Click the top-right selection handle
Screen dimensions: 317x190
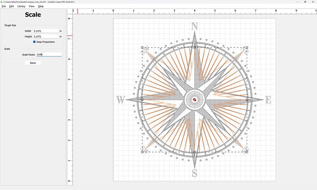(247, 47)
